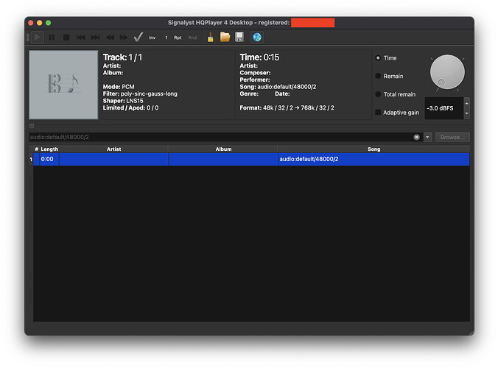The image size is (498, 368).
Task: Seek with the fast-forward button
Action: [x=124, y=38]
